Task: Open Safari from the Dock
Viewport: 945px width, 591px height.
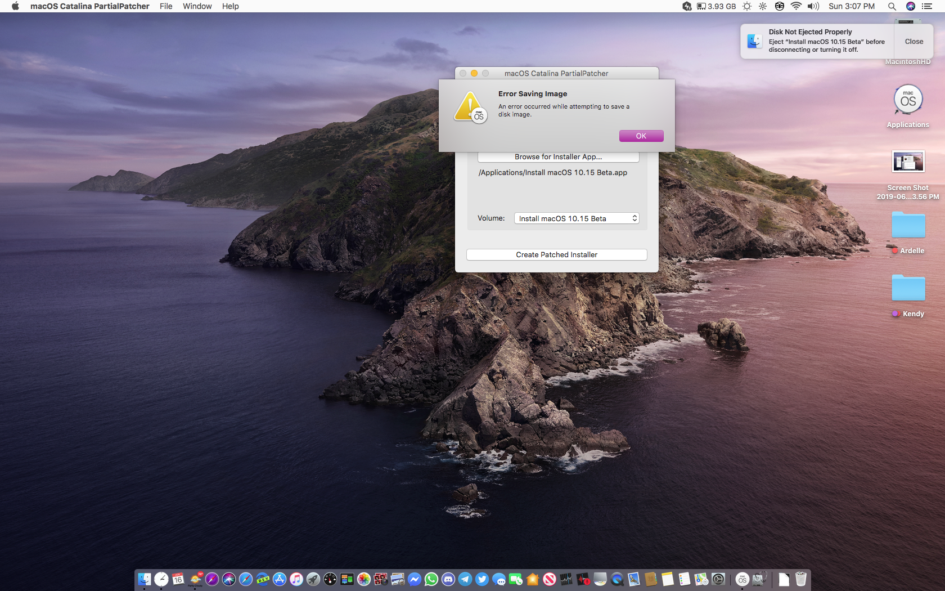Action: tap(246, 579)
